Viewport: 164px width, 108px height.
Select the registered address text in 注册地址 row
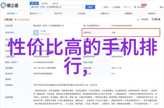(61, 85)
